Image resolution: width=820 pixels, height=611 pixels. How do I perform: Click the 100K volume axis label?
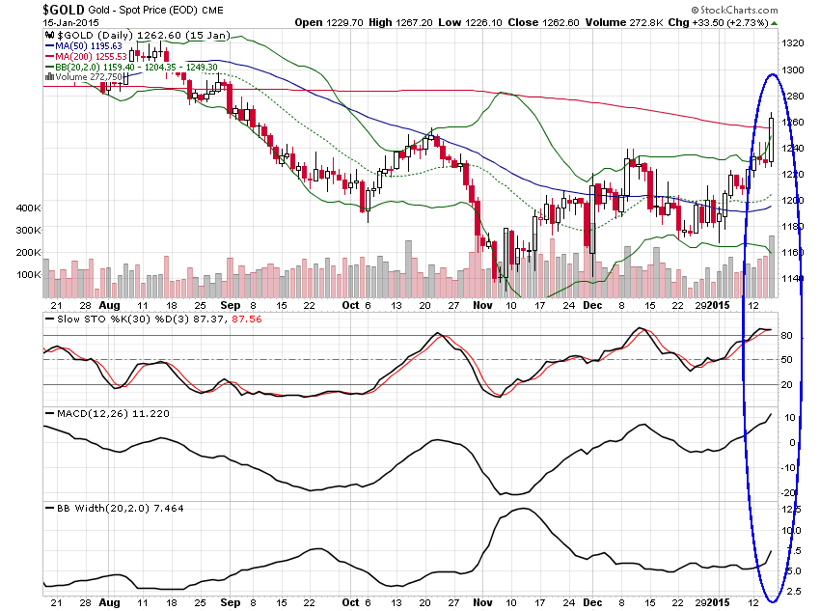pos(28,275)
